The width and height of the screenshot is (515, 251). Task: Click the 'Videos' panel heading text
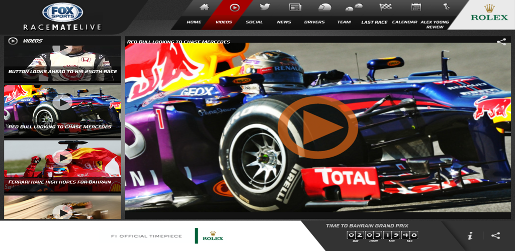point(33,41)
